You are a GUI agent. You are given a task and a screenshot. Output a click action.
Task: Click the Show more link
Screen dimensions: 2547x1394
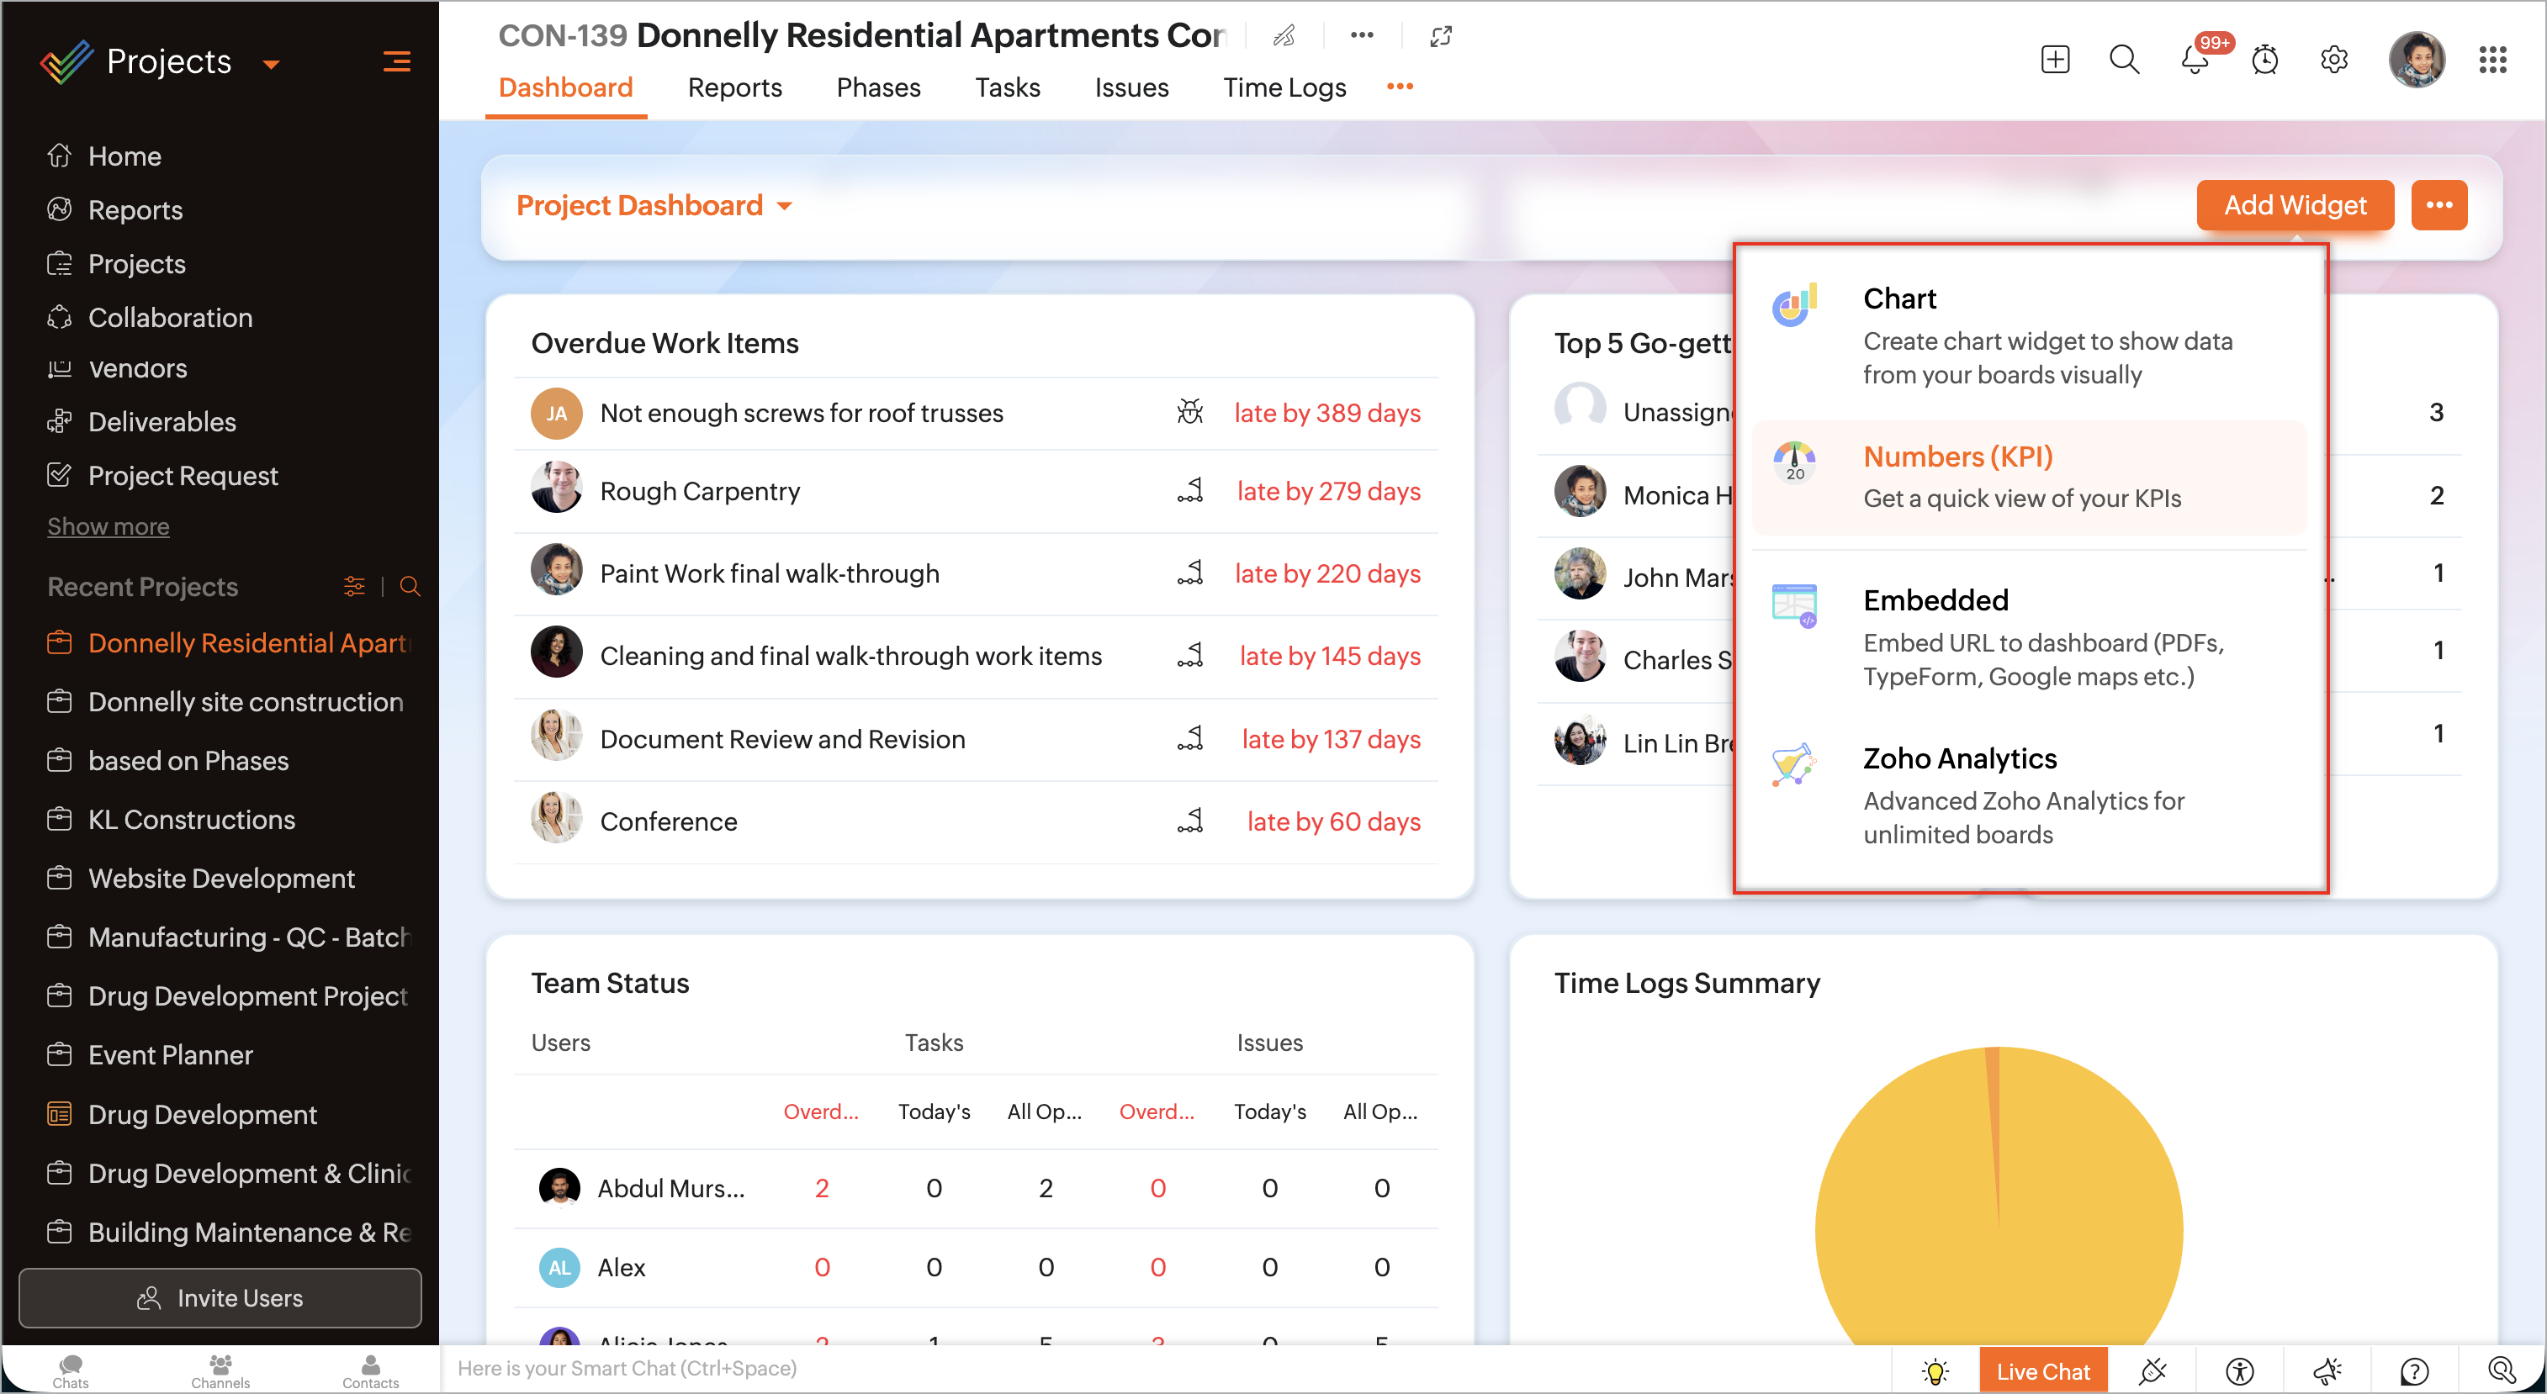click(108, 526)
